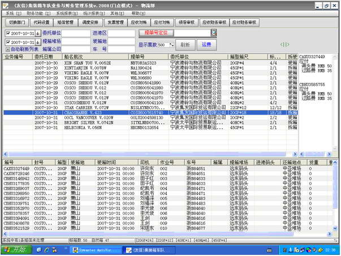341x256 pixels.
Task: Launch Internet Explorer from quick launch
Action: point(46,250)
